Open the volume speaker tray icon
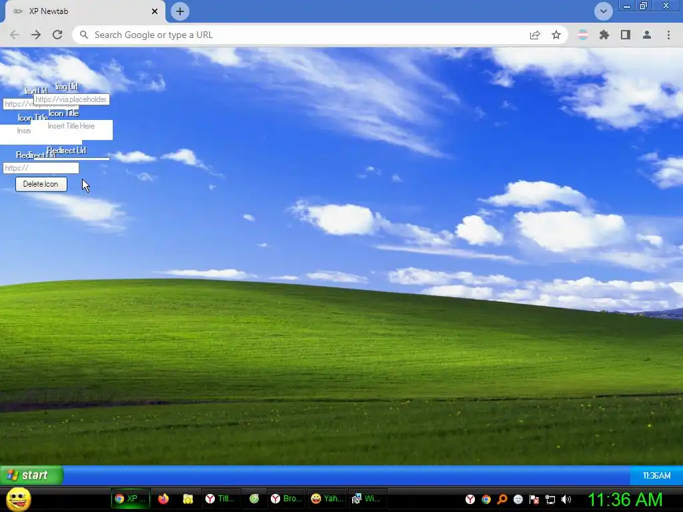 (x=566, y=499)
